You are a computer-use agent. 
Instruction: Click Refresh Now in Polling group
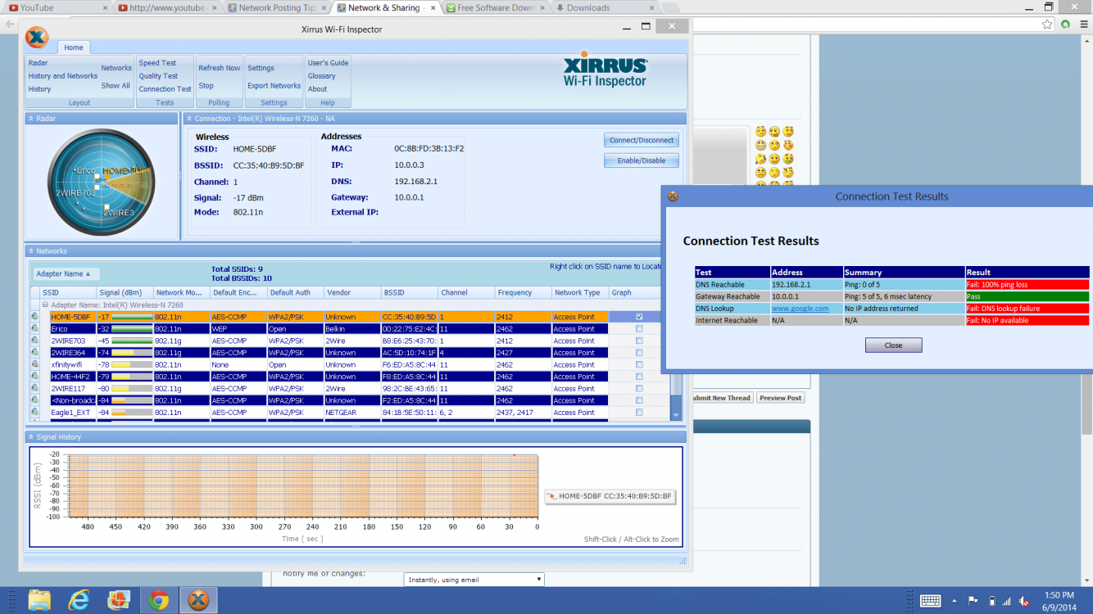[x=219, y=68]
